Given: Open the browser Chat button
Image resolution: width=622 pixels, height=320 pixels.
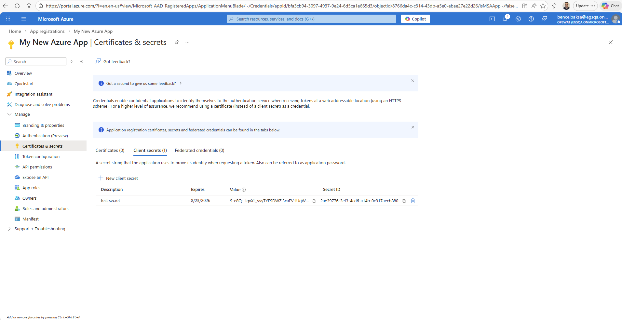Looking at the screenshot, I should [x=610, y=6].
